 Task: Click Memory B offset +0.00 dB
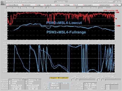tap(33, 89)
